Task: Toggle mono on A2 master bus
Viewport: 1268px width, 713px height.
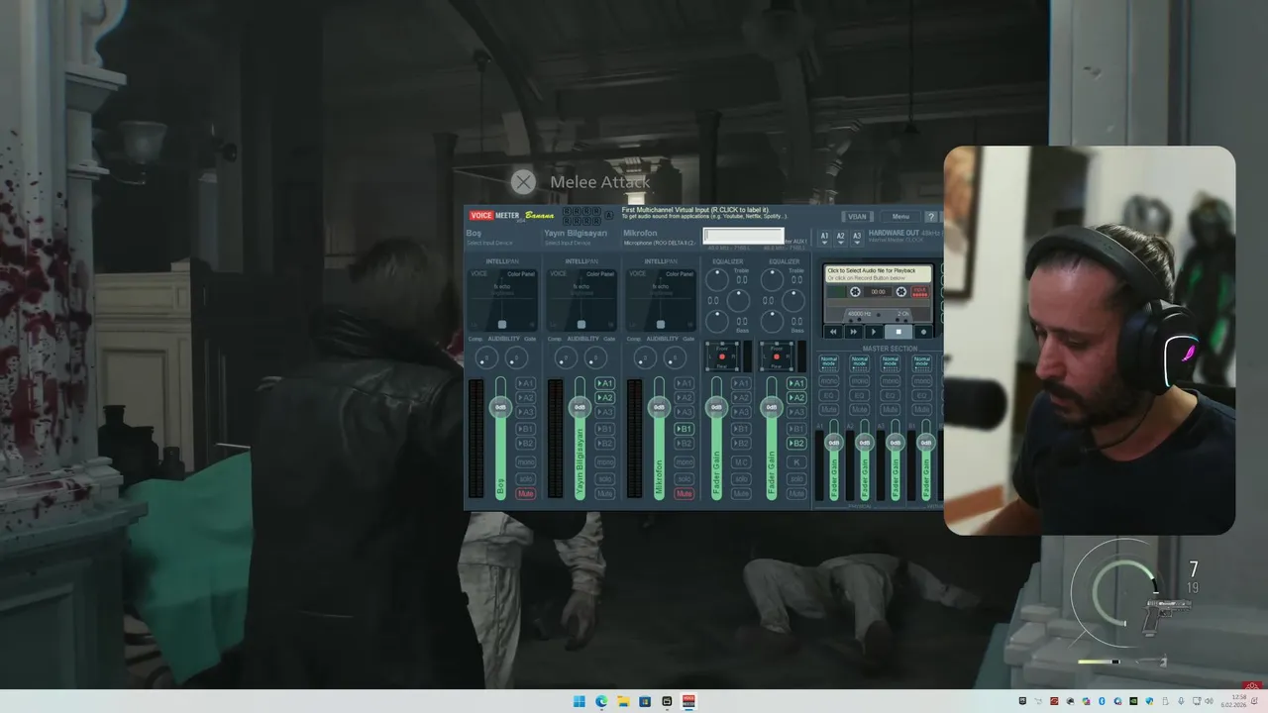Action: point(860,380)
